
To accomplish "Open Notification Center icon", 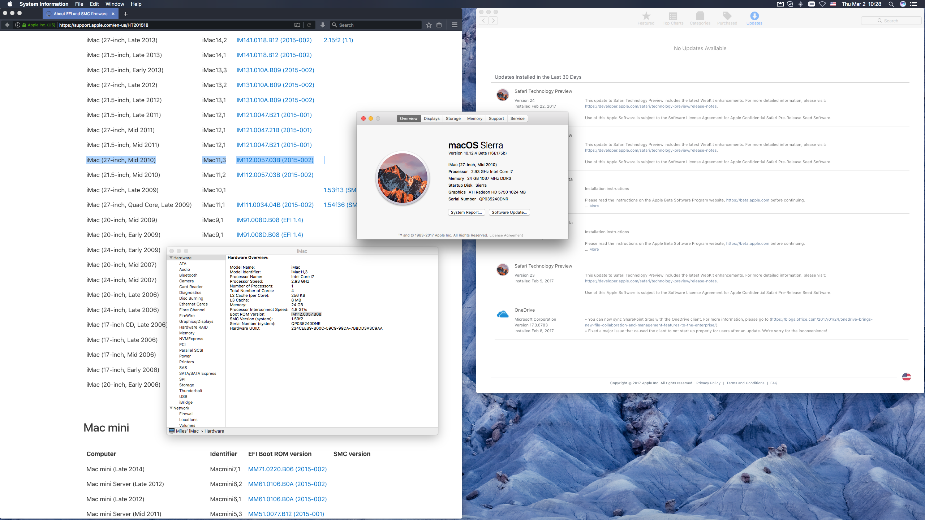I will [914, 4].
